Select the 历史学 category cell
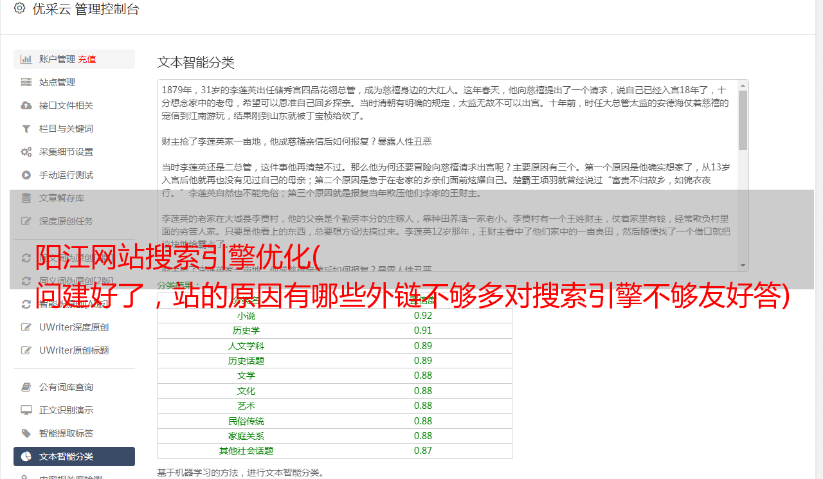 coord(246,330)
